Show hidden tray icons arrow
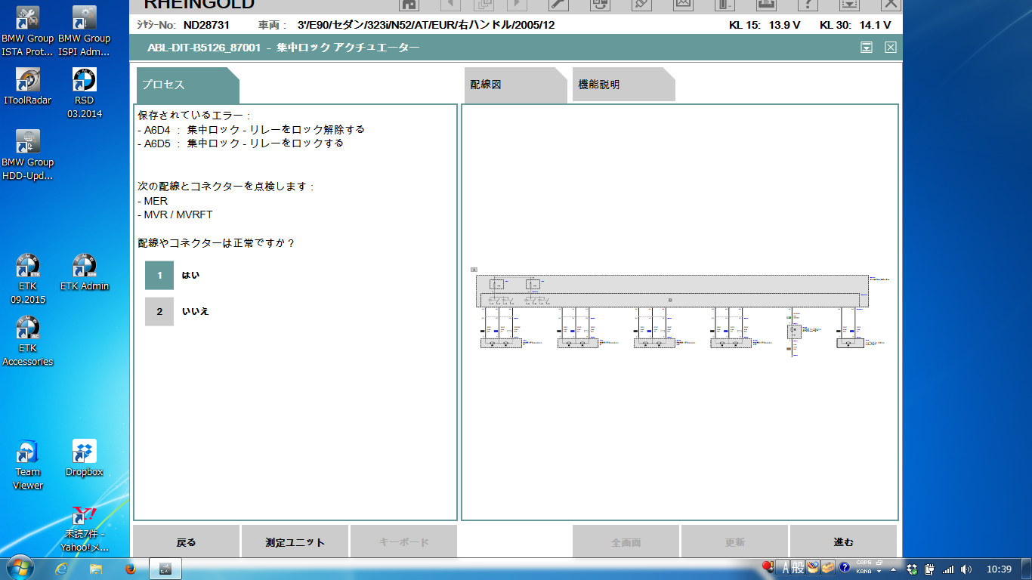This screenshot has height=580, width=1032. (x=894, y=569)
